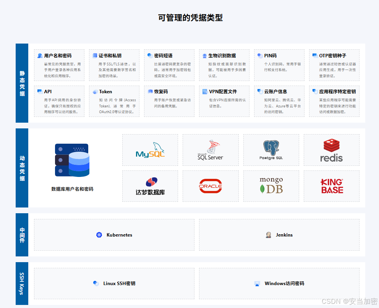Click the Jenkins butler icon

(x=268, y=235)
